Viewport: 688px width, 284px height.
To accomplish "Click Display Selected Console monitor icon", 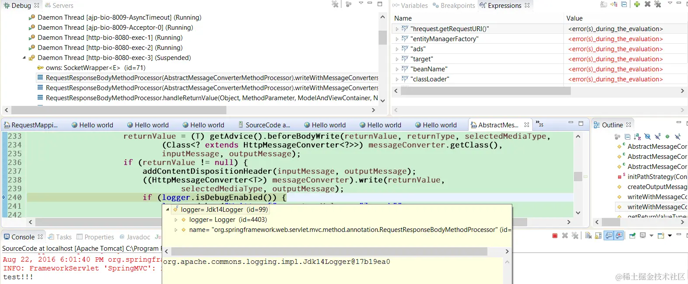I will (643, 235).
